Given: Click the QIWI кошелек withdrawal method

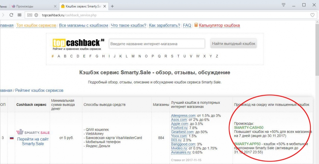Looking at the screenshot, I should pos(96,130).
